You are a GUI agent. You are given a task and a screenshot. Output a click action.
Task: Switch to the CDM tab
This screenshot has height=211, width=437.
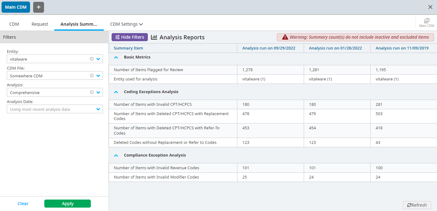14,24
